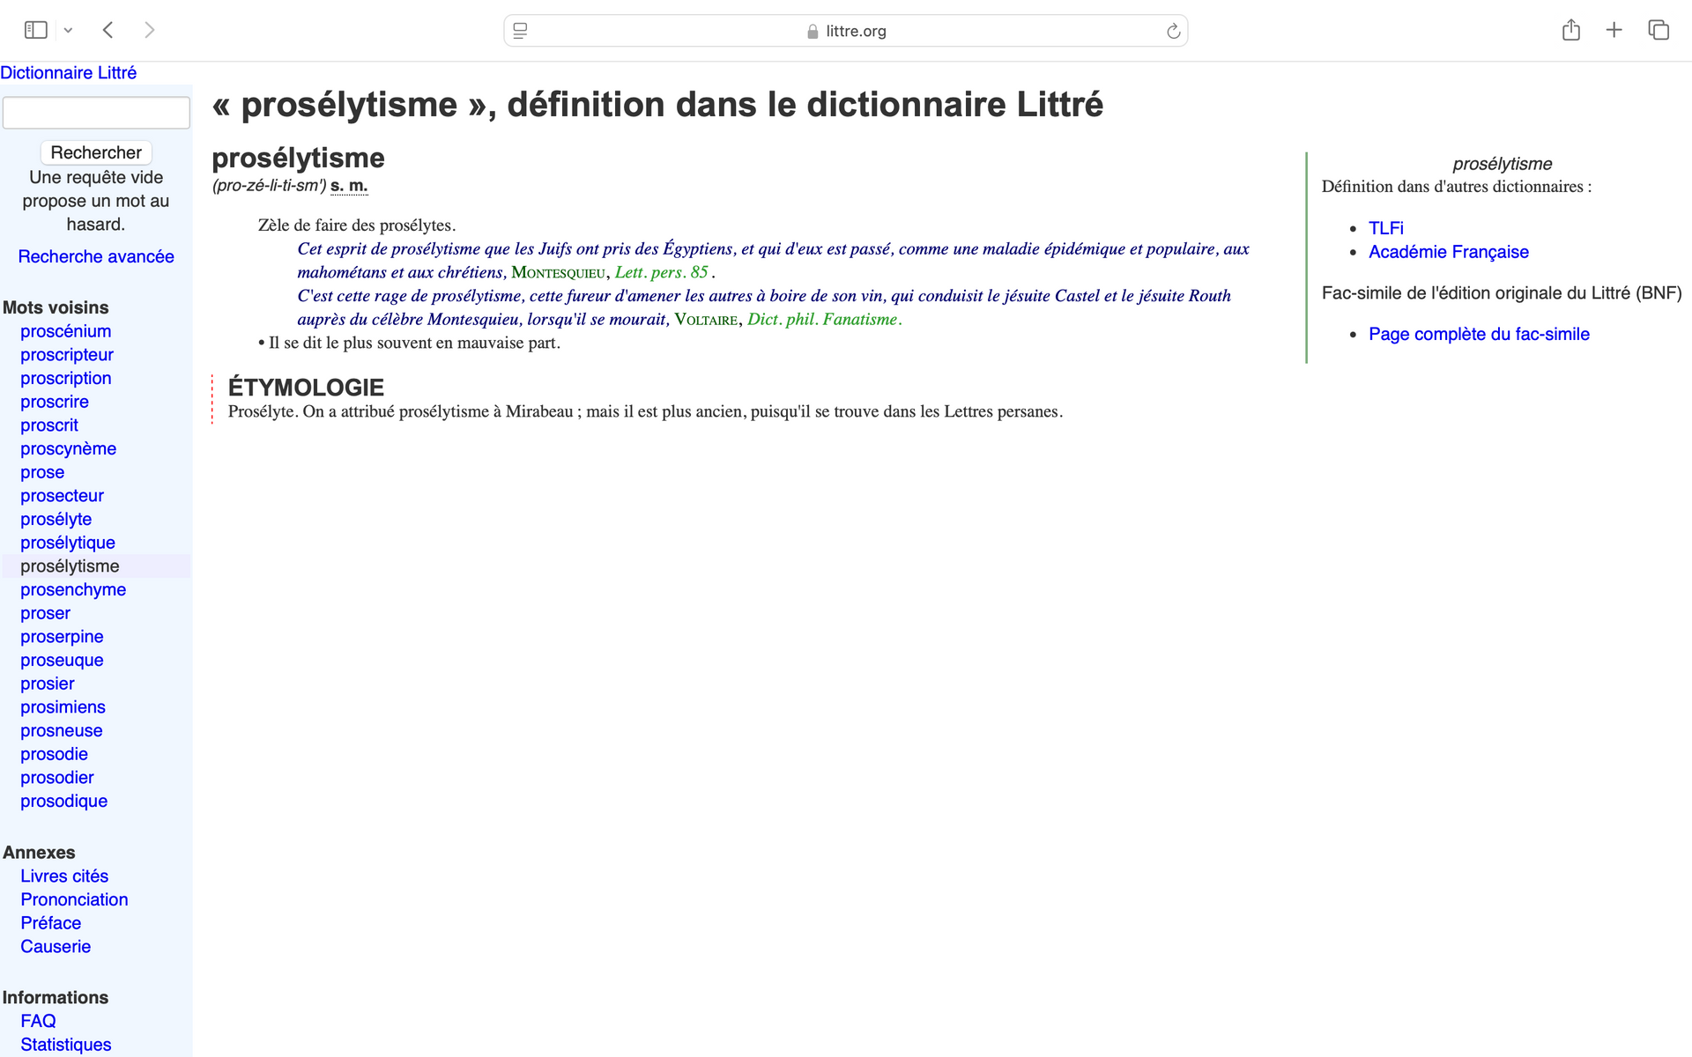
Task: Toggle the Safari sidebar icon
Action: pyautogui.click(x=35, y=31)
